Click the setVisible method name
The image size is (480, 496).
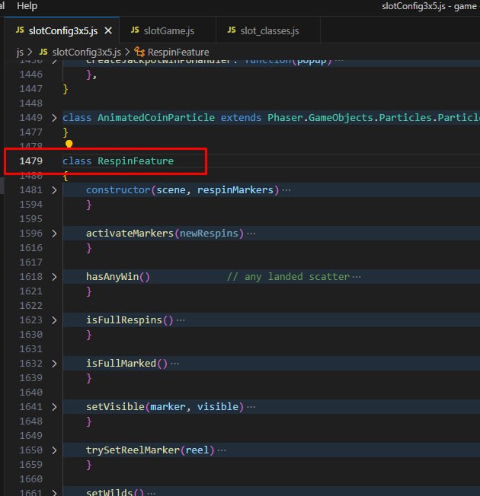115,407
